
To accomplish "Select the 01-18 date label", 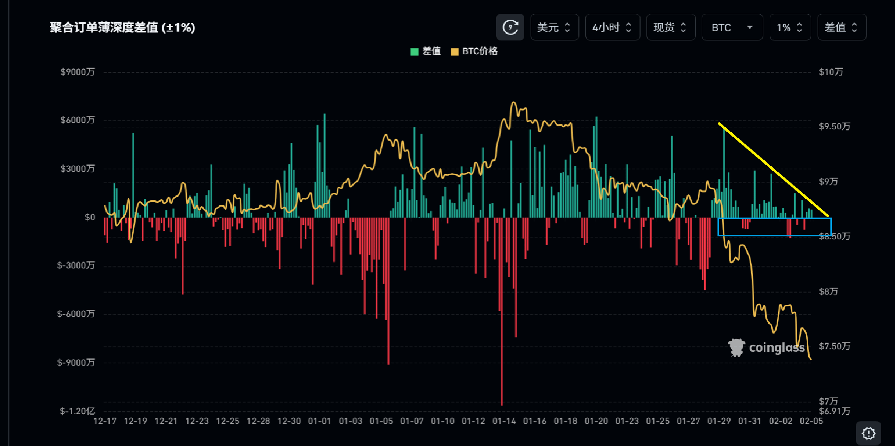I will (566, 421).
